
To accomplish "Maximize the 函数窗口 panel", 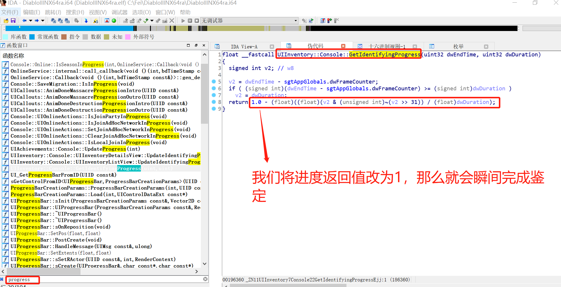I will (x=188, y=45).
